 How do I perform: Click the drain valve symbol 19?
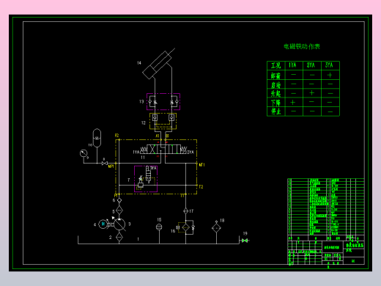click(245, 241)
